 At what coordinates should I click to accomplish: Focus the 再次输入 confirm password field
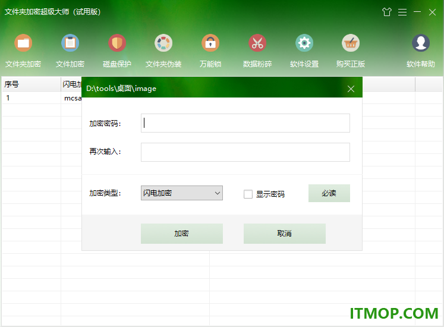[x=245, y=152]
